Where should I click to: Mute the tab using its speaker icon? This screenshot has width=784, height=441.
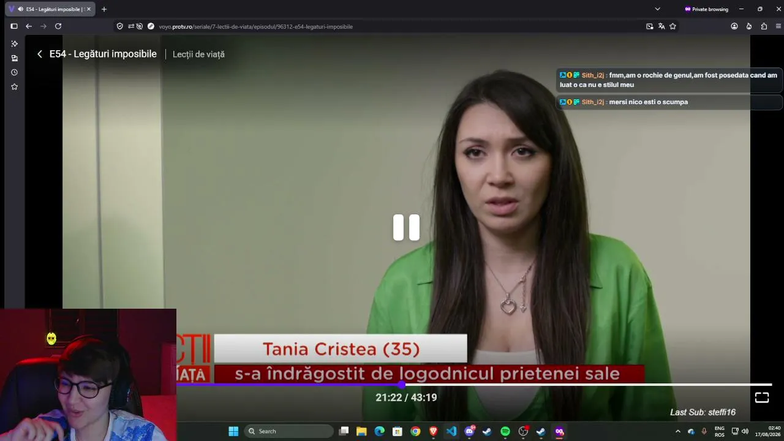click(x=21, y=9)
